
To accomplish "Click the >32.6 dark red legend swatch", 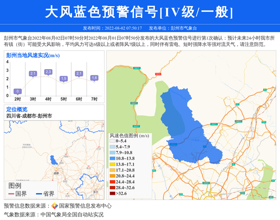I will click(x=112, y=193).
